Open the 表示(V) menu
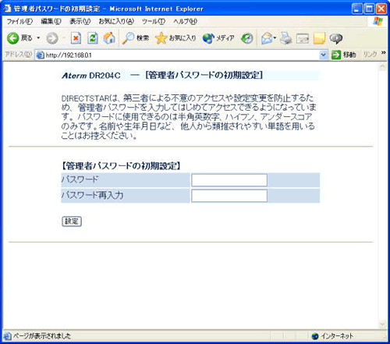 (80, 22)
